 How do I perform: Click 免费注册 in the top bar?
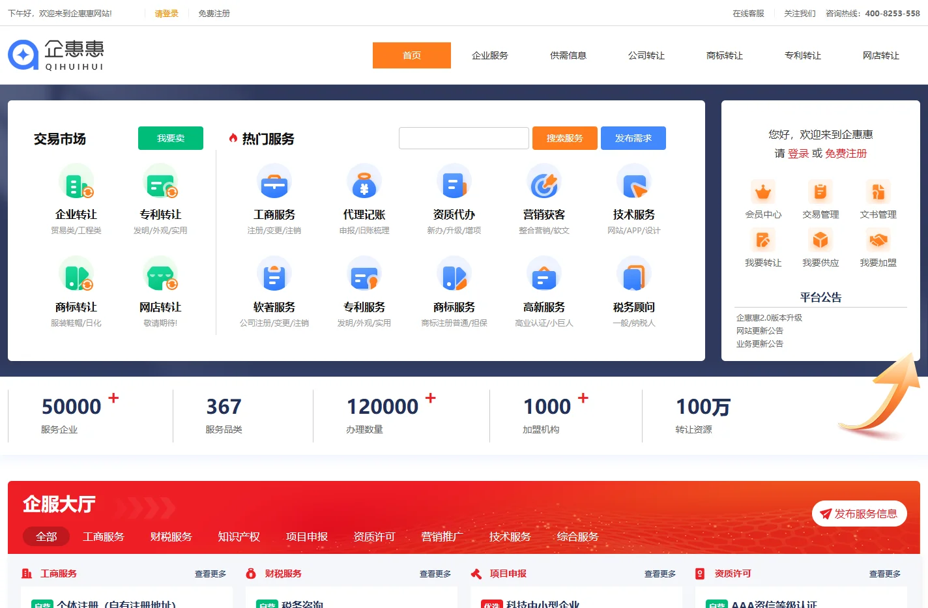click(214, 13)
